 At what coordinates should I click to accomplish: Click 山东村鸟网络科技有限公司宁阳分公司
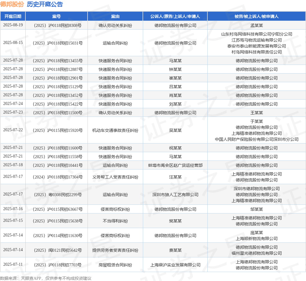[257, 34]
